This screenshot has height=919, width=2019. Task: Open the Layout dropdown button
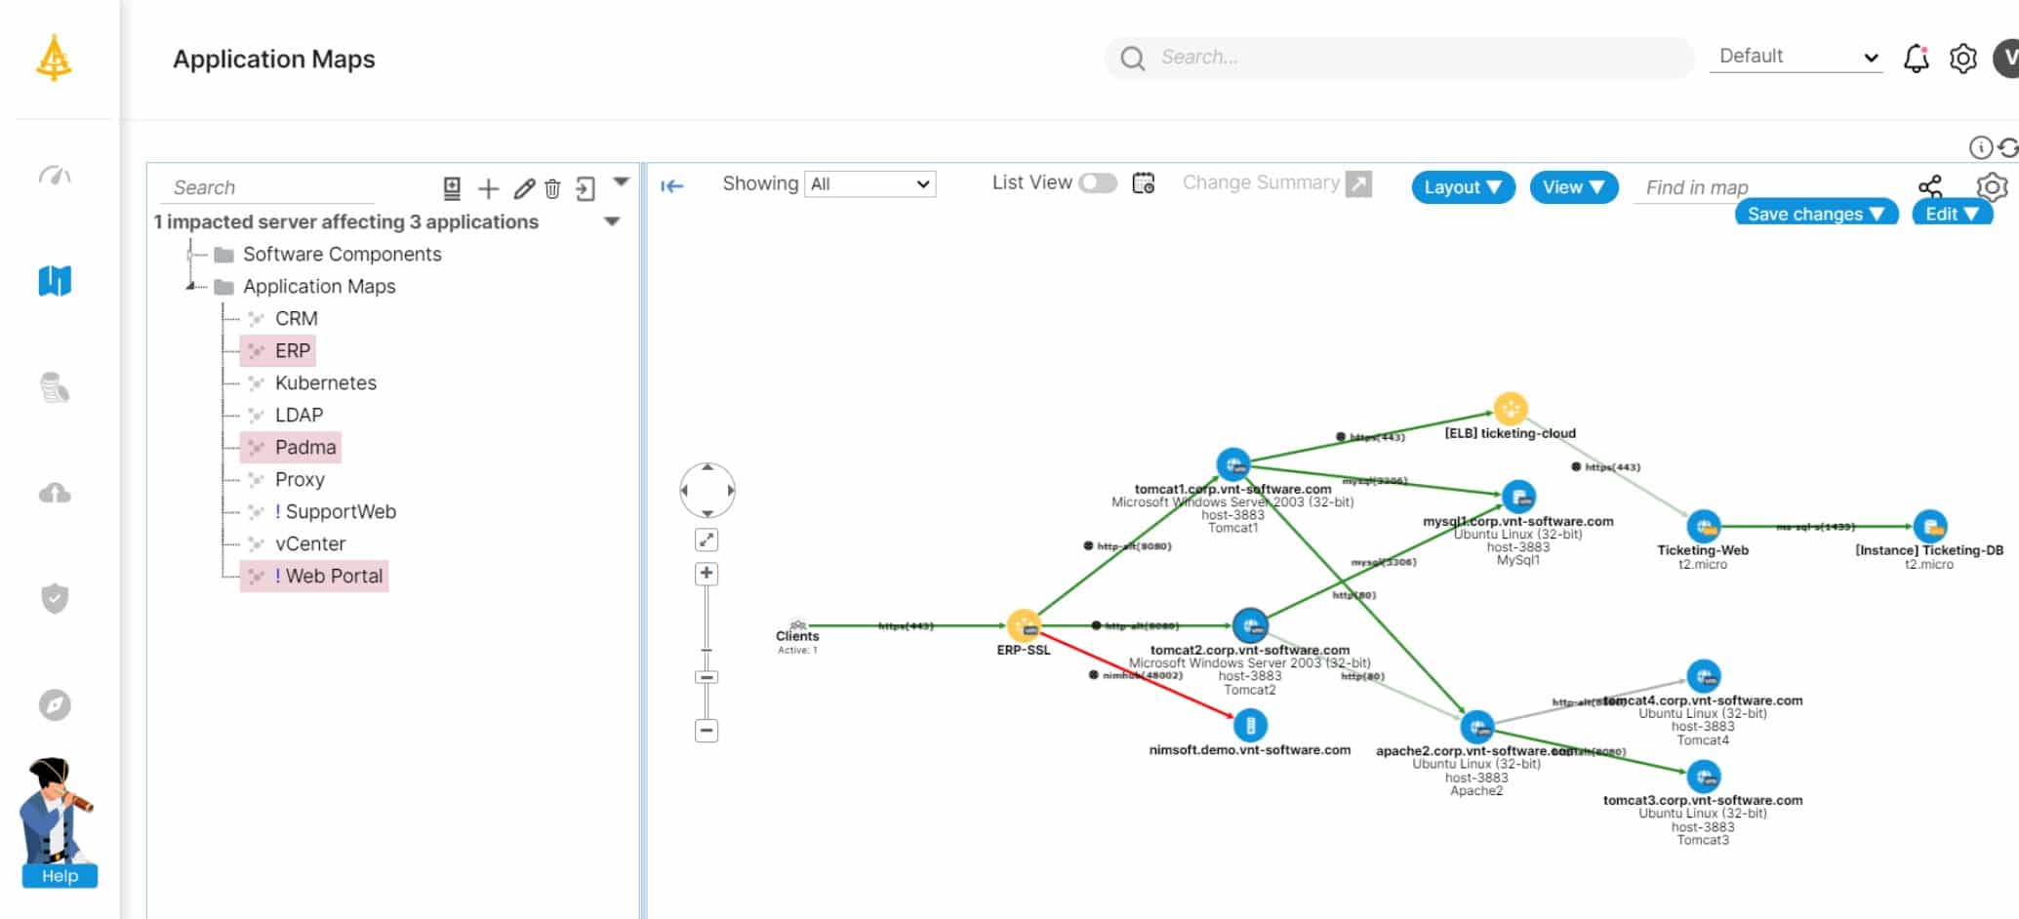point(1463,187)
